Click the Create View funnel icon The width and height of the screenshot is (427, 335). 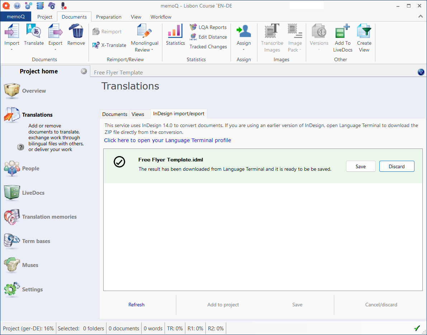pos(364,31)
